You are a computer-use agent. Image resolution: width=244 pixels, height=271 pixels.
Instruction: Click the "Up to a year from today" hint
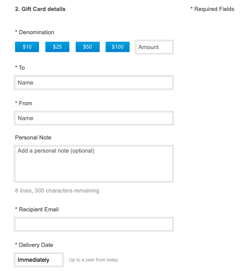pos(93,260)
